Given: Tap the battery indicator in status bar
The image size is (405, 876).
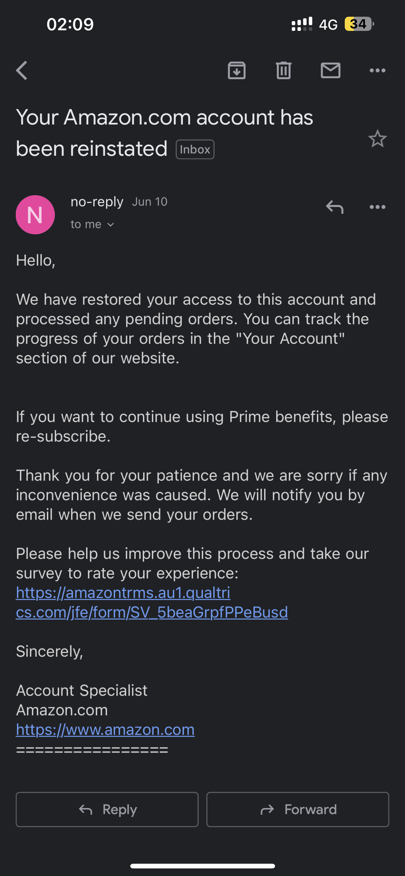Looking at the screenshot, I should tap(359, 24).
